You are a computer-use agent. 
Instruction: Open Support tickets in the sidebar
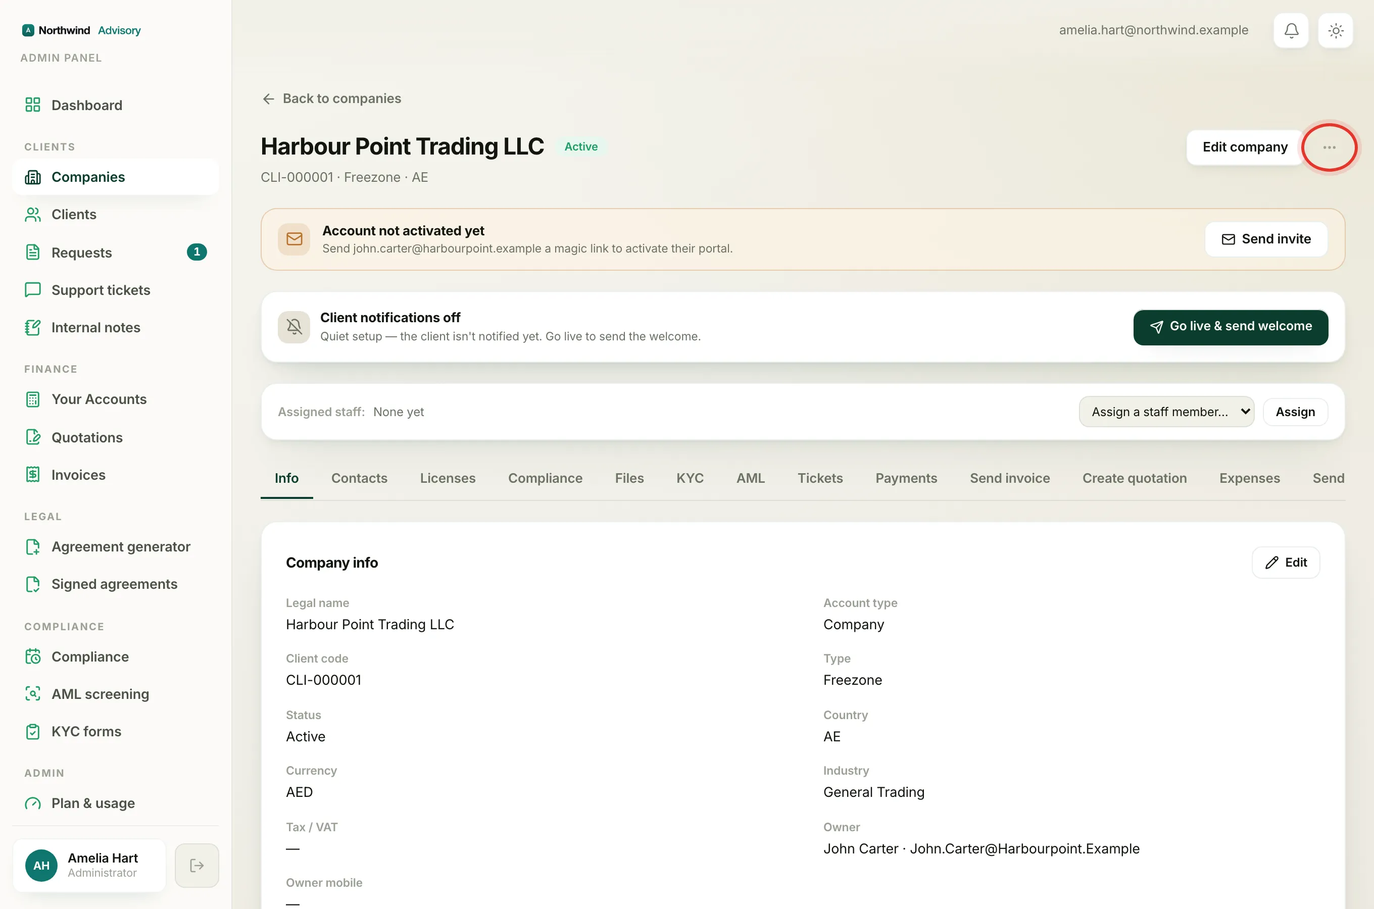(x=115, y=290)
